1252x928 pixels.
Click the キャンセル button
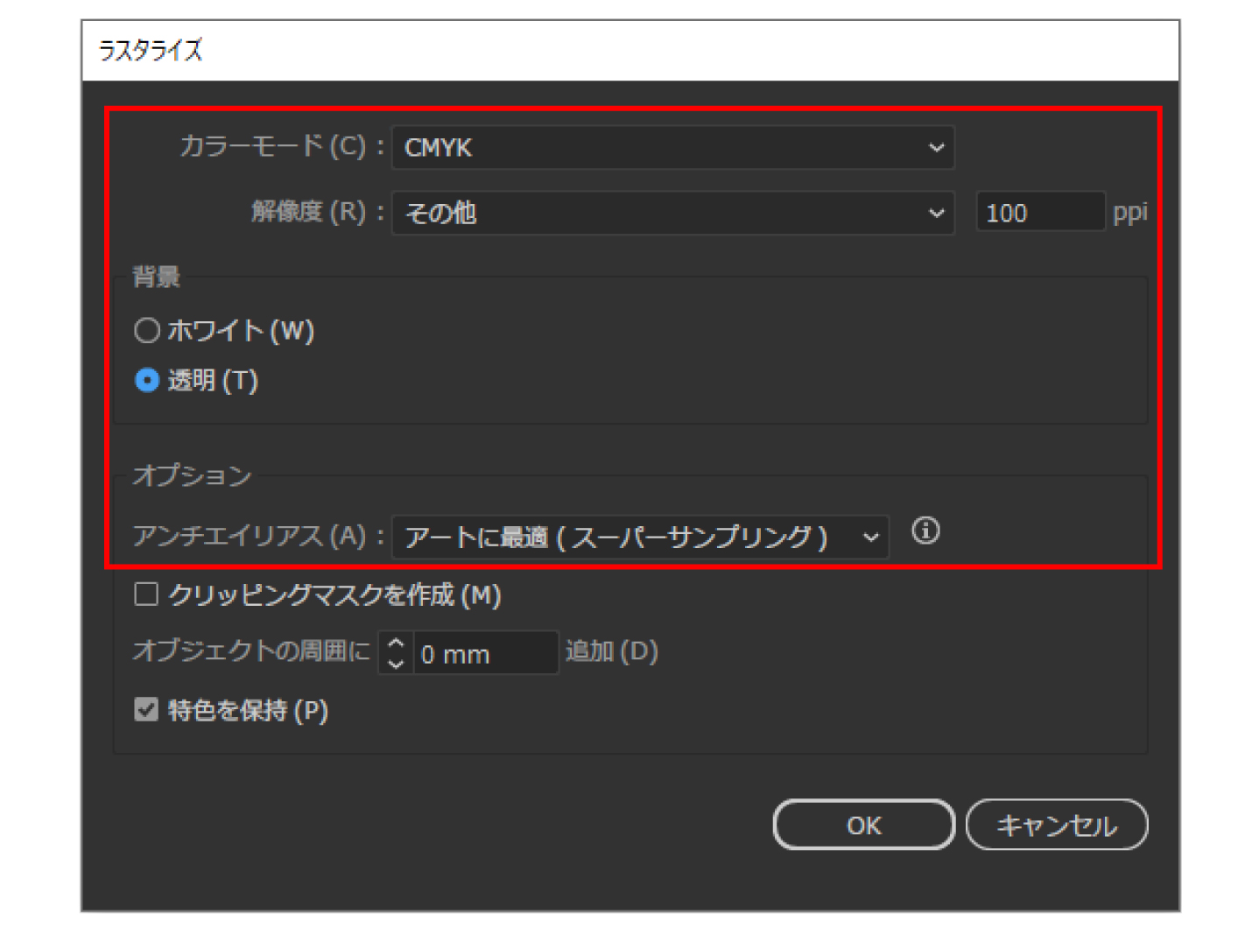(1056, 825)
